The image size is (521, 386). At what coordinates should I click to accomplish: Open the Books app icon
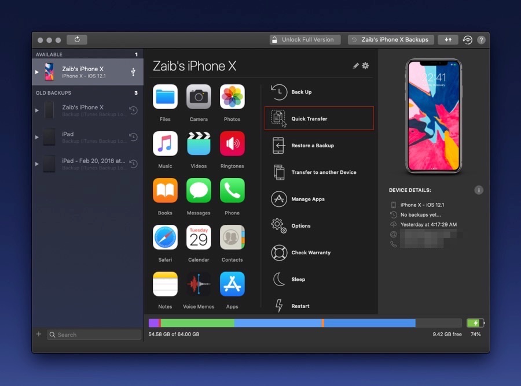point(165,190)
